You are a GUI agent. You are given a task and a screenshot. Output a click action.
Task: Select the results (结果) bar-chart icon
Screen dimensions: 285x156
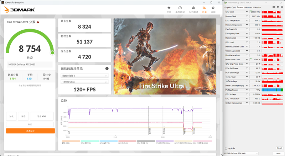pyautogui.click(x=204, y=8)
